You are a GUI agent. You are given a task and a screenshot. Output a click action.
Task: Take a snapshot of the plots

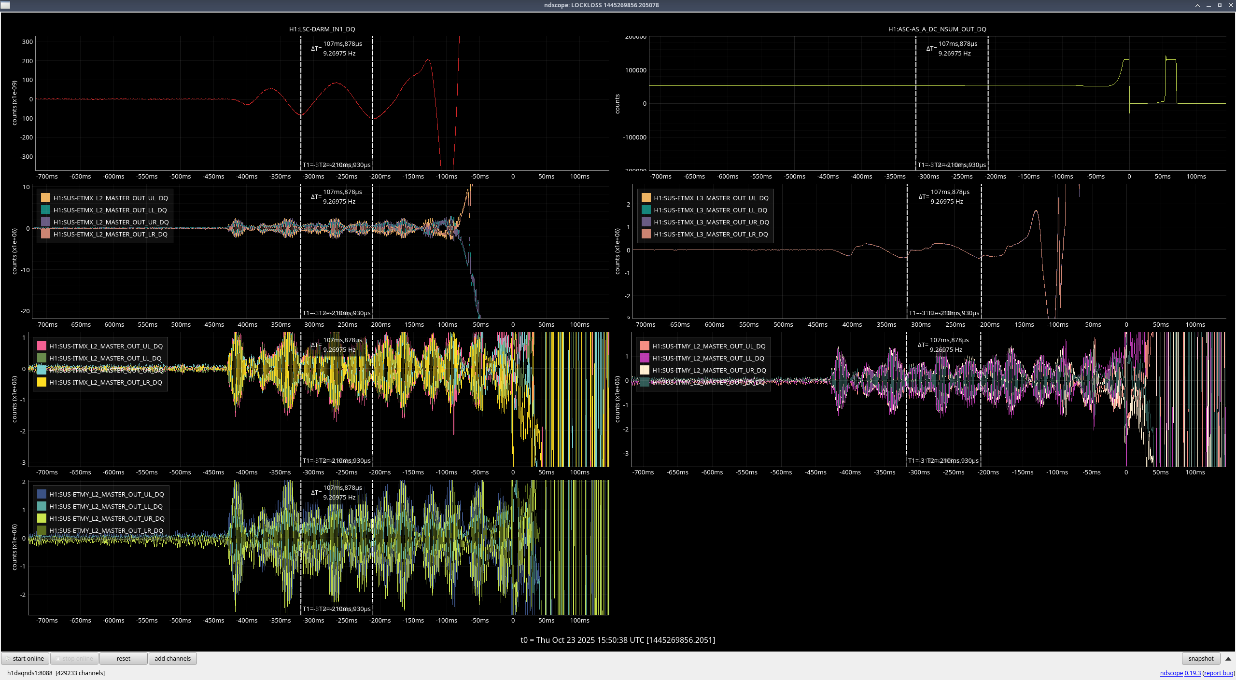pyautogui.click(x=1200, y=658)
